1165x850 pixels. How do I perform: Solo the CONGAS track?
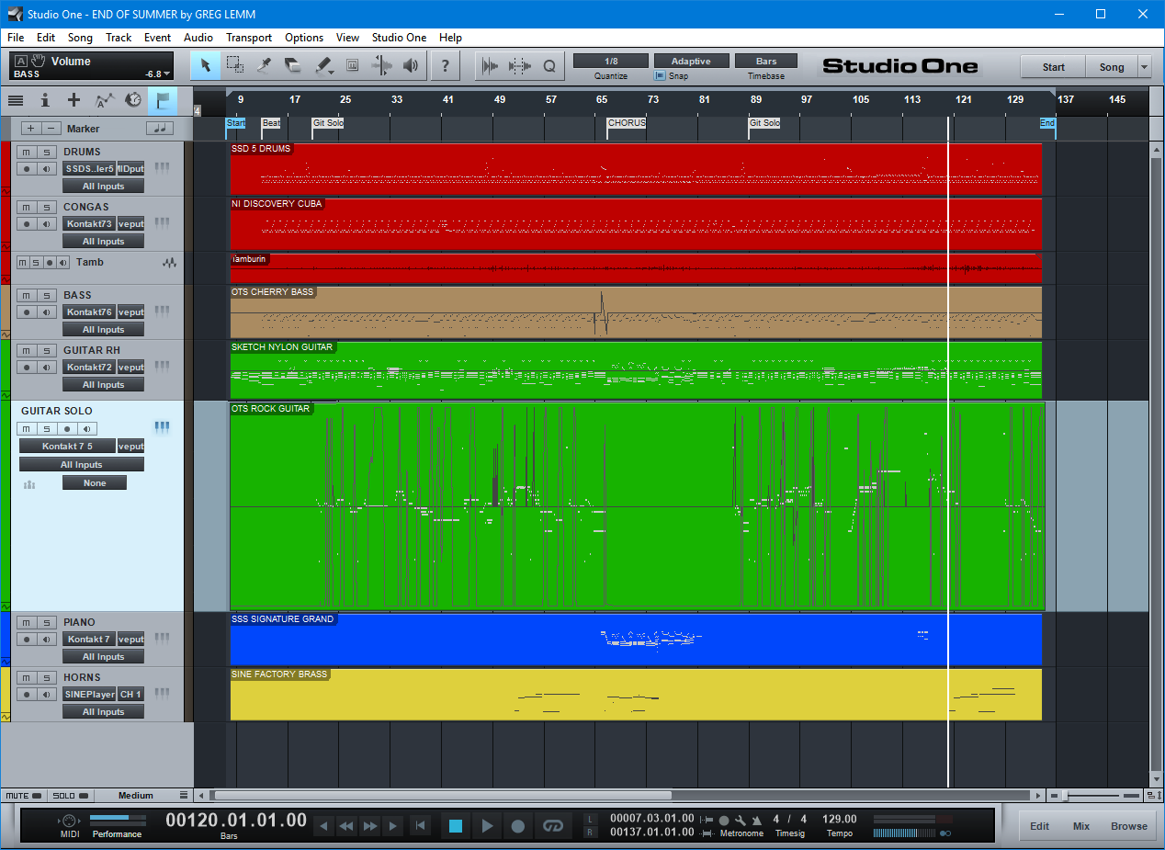coord(46,207)
